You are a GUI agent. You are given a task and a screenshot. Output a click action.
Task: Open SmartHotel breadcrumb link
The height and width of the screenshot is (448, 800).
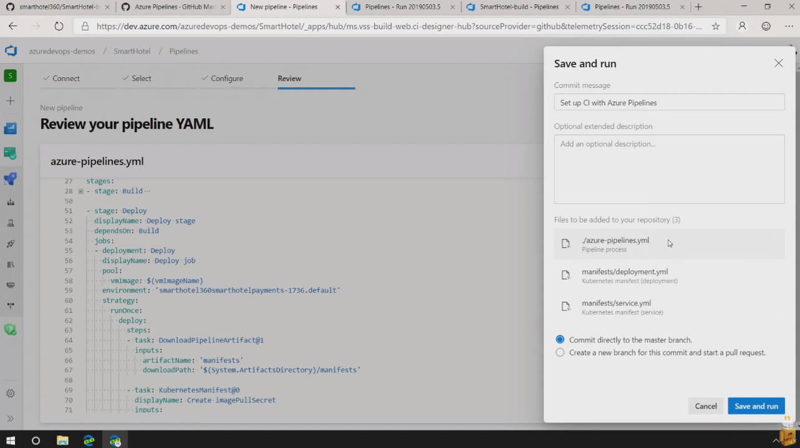(132, 51)
